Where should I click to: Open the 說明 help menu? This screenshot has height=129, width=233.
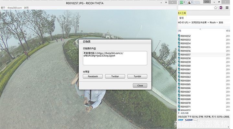(x=26, y=8)
